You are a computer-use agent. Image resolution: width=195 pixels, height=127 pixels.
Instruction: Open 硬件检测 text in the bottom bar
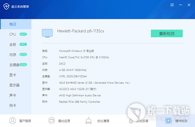pyautogui.click(x=181, y=121)
